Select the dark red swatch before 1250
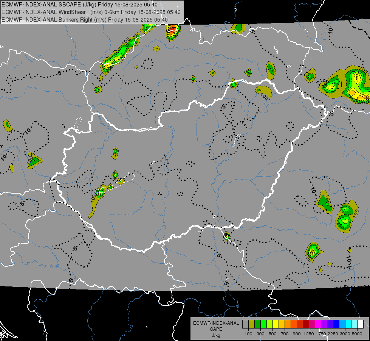 tap(306, 324)
